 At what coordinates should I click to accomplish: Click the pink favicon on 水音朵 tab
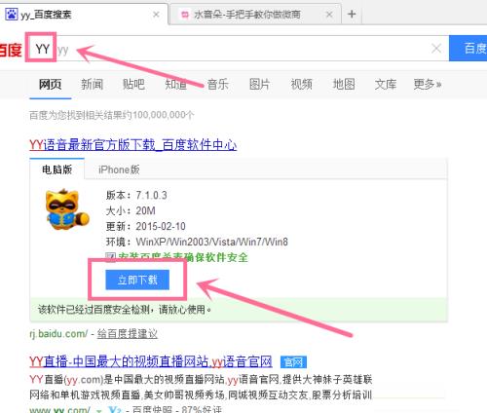185,15
